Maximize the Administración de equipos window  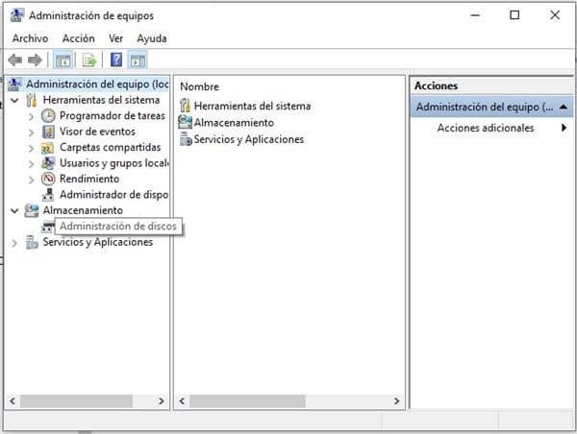[x=514, y=15]
